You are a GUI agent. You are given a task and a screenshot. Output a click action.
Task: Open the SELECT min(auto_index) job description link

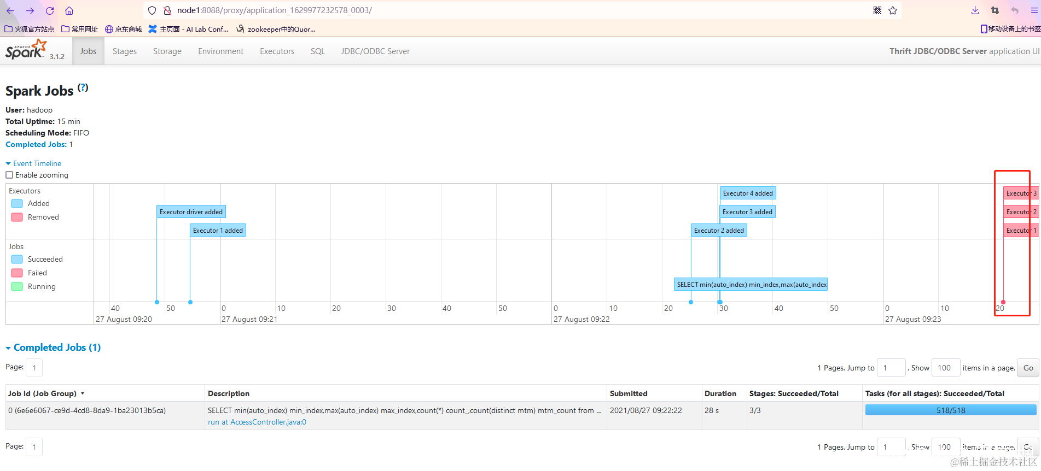[x=404, y=410]
